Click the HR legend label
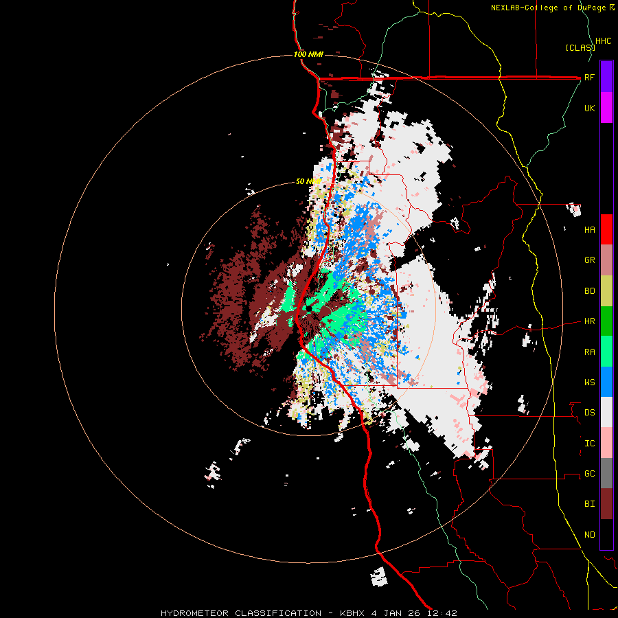Image resolution: width=618 pixels, height=618 pixels. pos(589,321)
